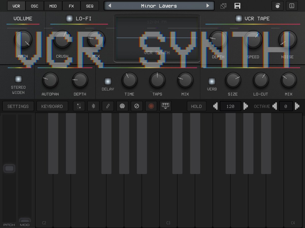Switch to the FX tab
The width and height of the screenshot is (305, 228).
(71, 6)
